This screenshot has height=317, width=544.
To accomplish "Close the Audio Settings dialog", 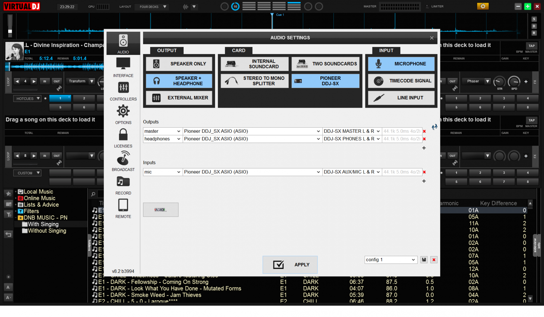I will [x=431, y=38].
